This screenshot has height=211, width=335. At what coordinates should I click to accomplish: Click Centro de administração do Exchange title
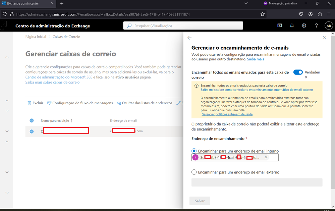pos(53,26)
